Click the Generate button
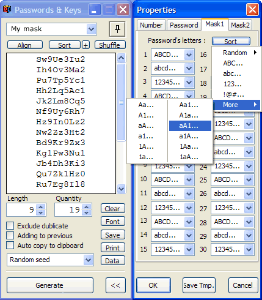 pos(50,285)
